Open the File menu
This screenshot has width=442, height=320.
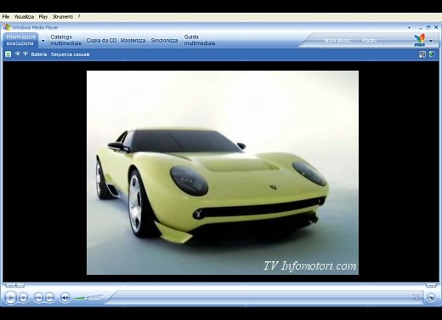[6, 17]
